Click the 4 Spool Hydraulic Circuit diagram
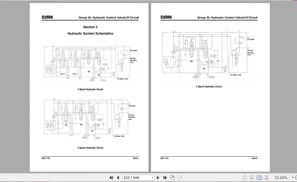The image size is (297, 182). click(90, 63)
